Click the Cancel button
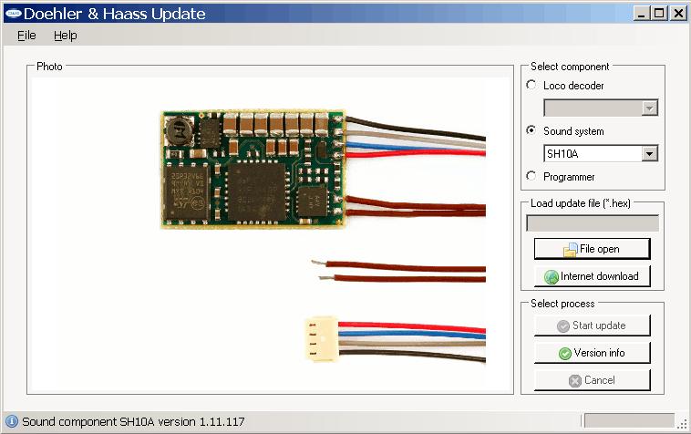The width and height of the screenshot is (691, 434). tap(593, 380)
